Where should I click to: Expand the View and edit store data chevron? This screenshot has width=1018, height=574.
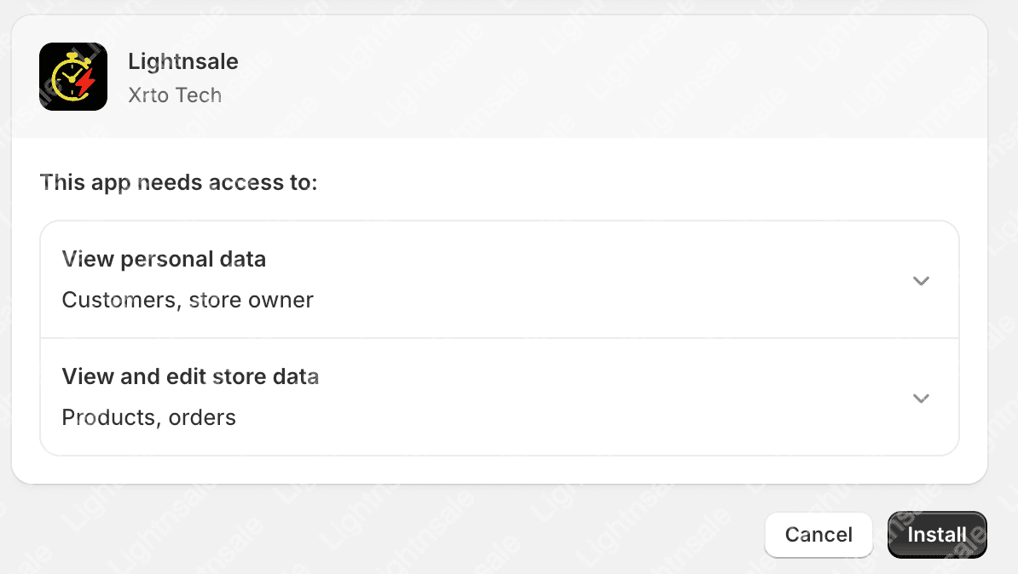[x=921, y=399]
